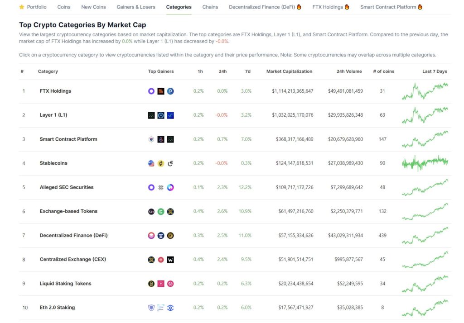Sort by the 24h Volume column header
Screen dimensions: 464x323
(349, 71)
